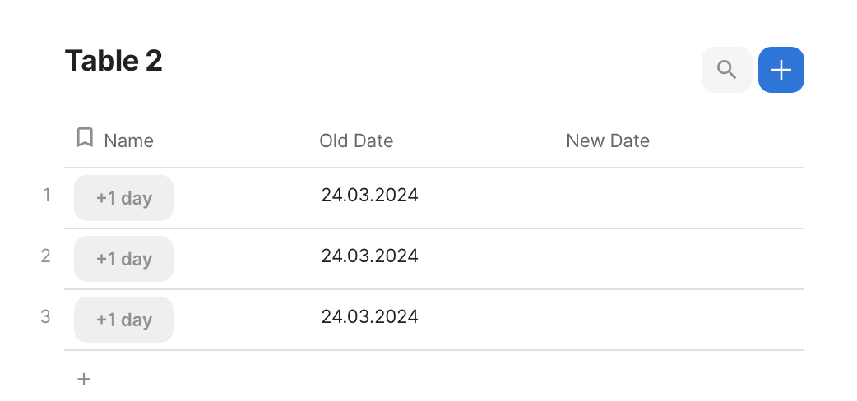Select the Name column header
Image resolution: width=857 pixels, height=401 pixels.
(x=129, y=141)
